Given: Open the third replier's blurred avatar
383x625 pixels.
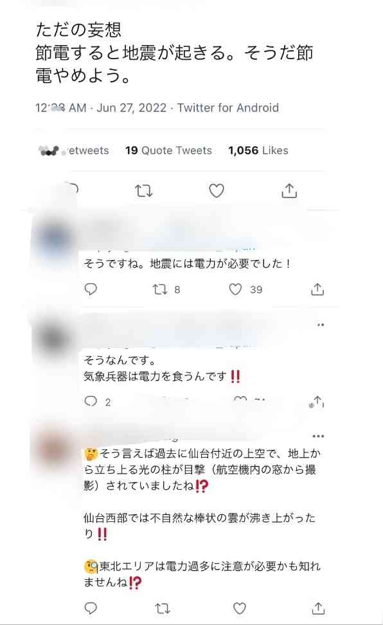Looking at the screenshot, I should tap(55, 449).
